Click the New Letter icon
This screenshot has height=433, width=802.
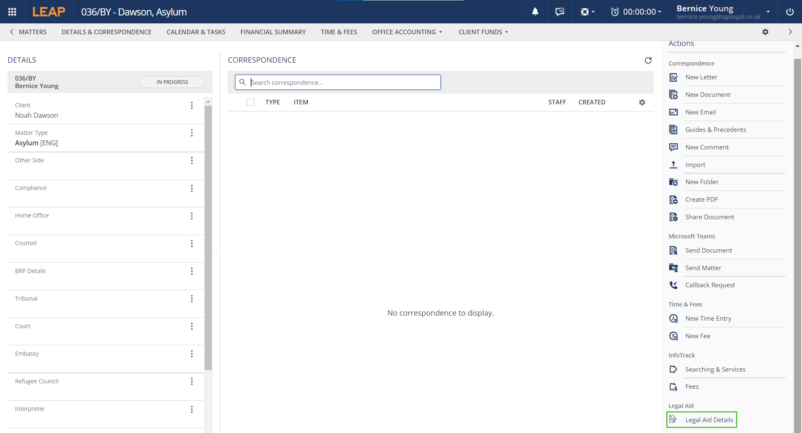pos(673,77)
